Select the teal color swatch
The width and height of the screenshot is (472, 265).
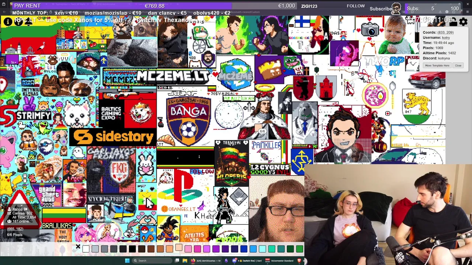coord(281,249)
